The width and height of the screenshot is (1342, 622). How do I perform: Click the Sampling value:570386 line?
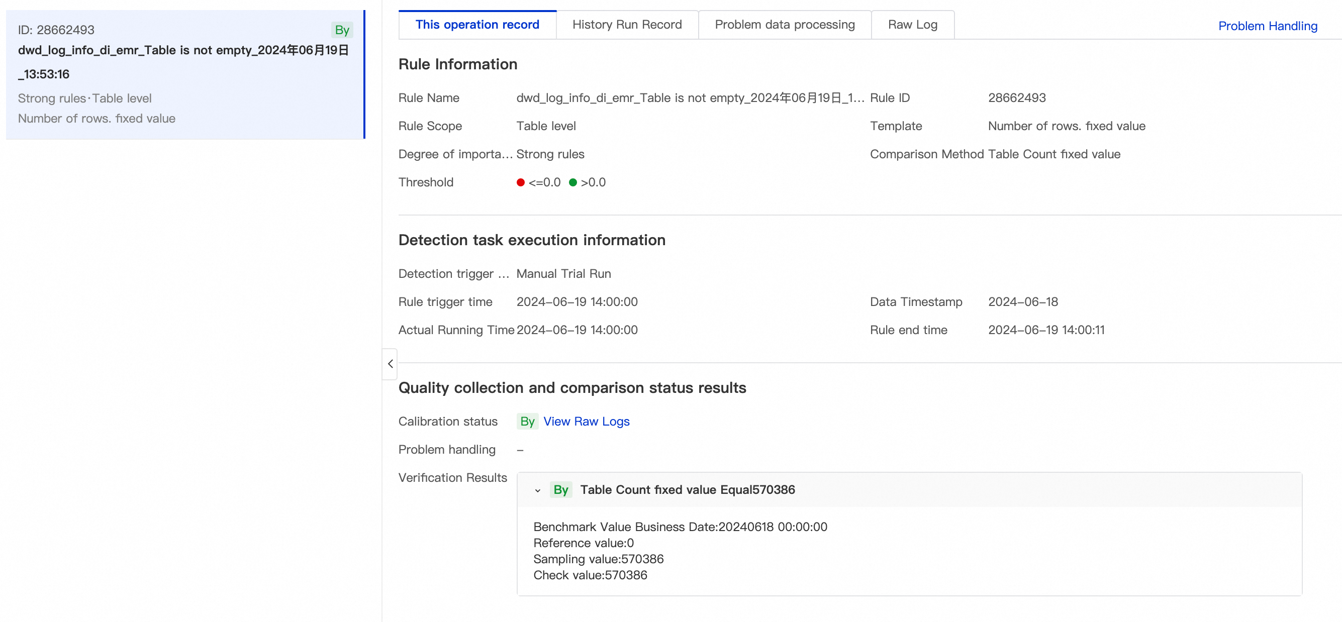[598, 559]
